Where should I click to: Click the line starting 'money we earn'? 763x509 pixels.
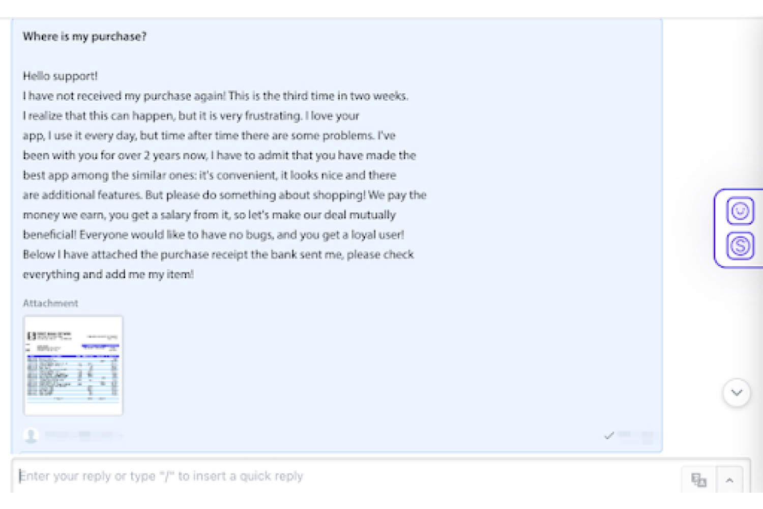209,215
